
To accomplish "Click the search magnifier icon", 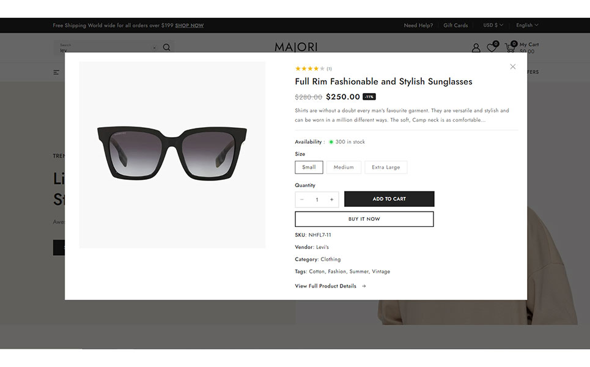I will [166, 48].
